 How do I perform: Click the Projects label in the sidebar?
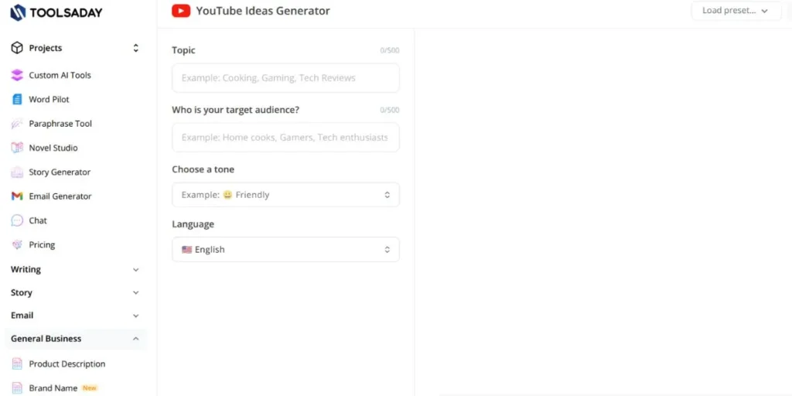(x=46, y=48)
